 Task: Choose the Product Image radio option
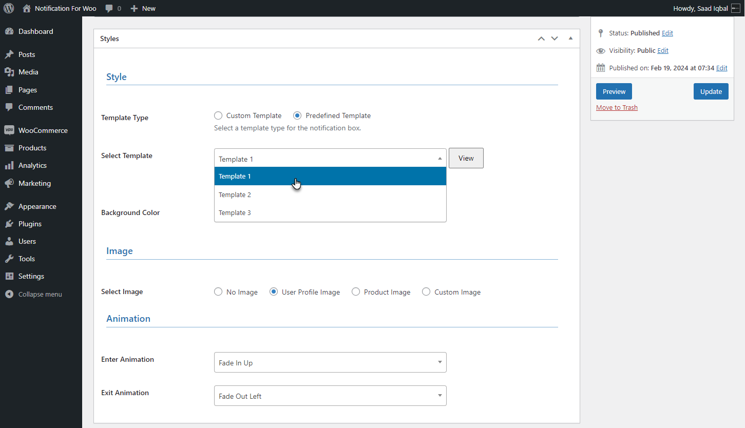(x=356, y=291)
